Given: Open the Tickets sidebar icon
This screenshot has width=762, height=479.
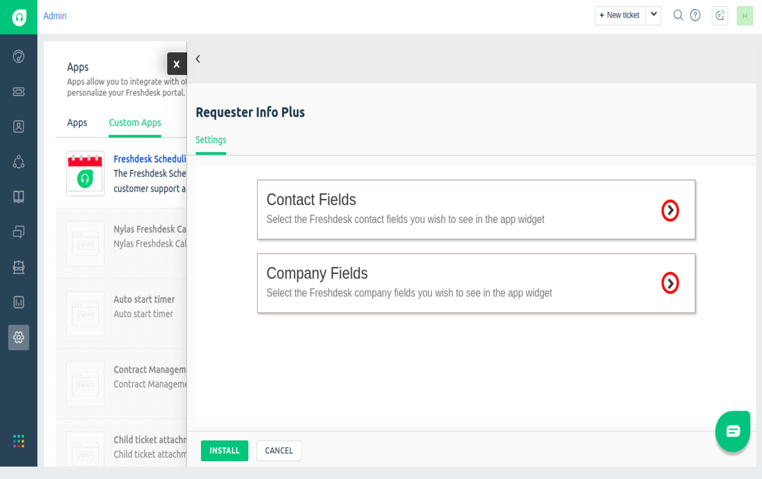Looking at the screenshot, I should point(19,91).
